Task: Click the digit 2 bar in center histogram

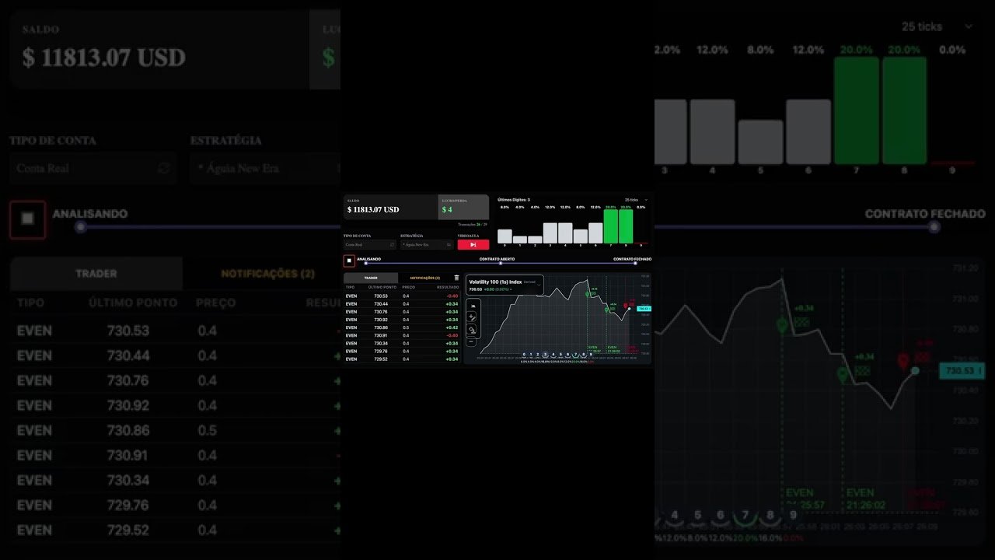Action: (x=535, y=240)
